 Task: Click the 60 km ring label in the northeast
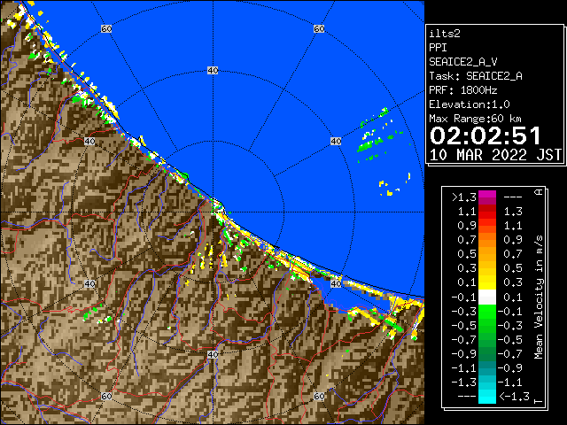coord(319,28)
